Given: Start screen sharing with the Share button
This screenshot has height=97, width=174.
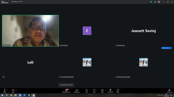Looking at the screenshot, I should tap(102, 91).
